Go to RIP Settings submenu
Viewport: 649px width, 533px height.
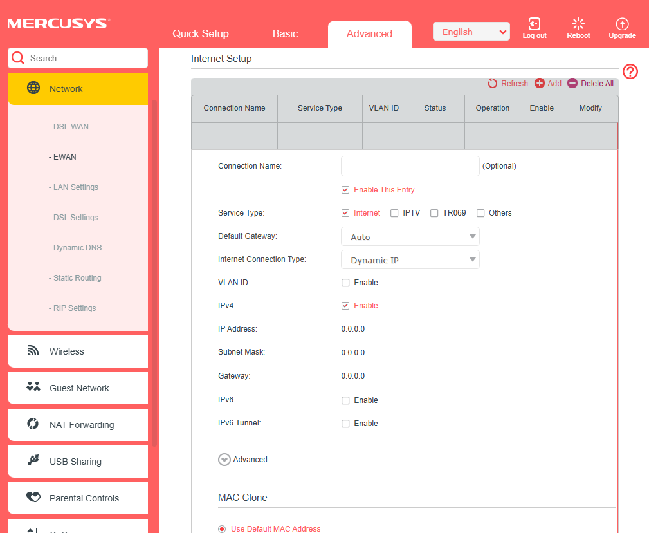[73, 308]
